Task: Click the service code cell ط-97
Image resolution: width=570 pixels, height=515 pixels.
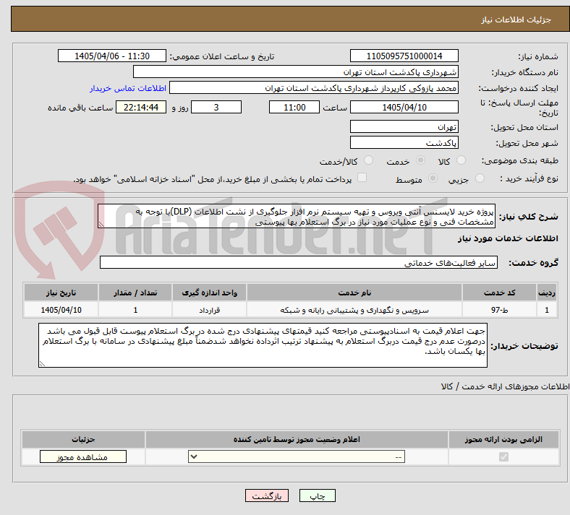Action: point(500,310)
